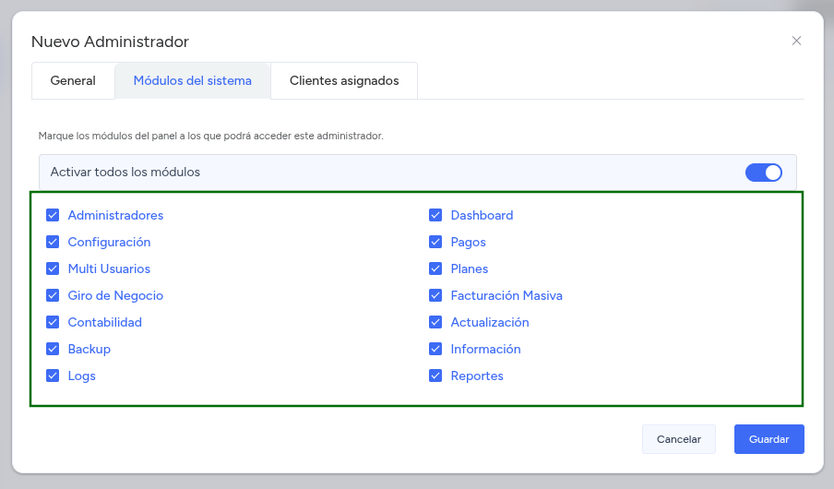Uncheck the Backup checkbox

tap(53, 349)
